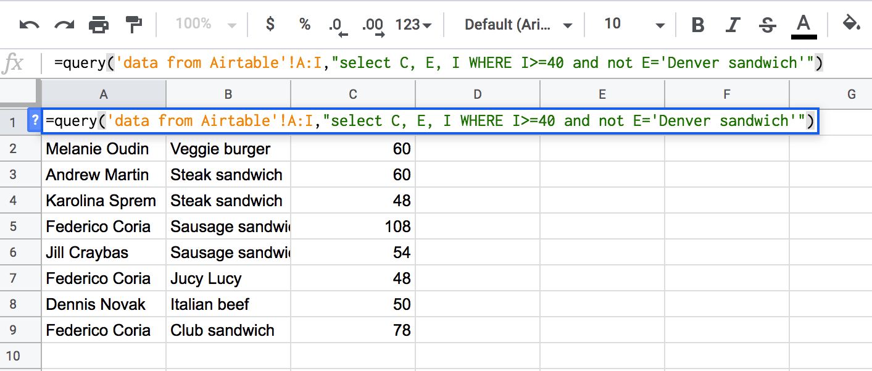Viewport: 872px width, 371px height.
Task: Print the spreadsheet
Action: pos(99,25)
